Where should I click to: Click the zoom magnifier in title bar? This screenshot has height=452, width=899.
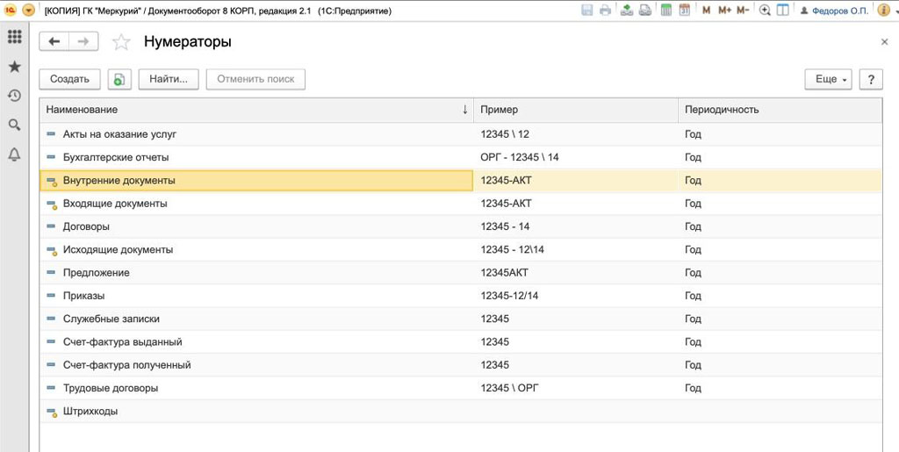pyautogui.click(x=765, y=11)
